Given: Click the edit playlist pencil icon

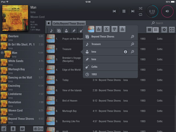Looking at the screenshot, I should 4,129.
